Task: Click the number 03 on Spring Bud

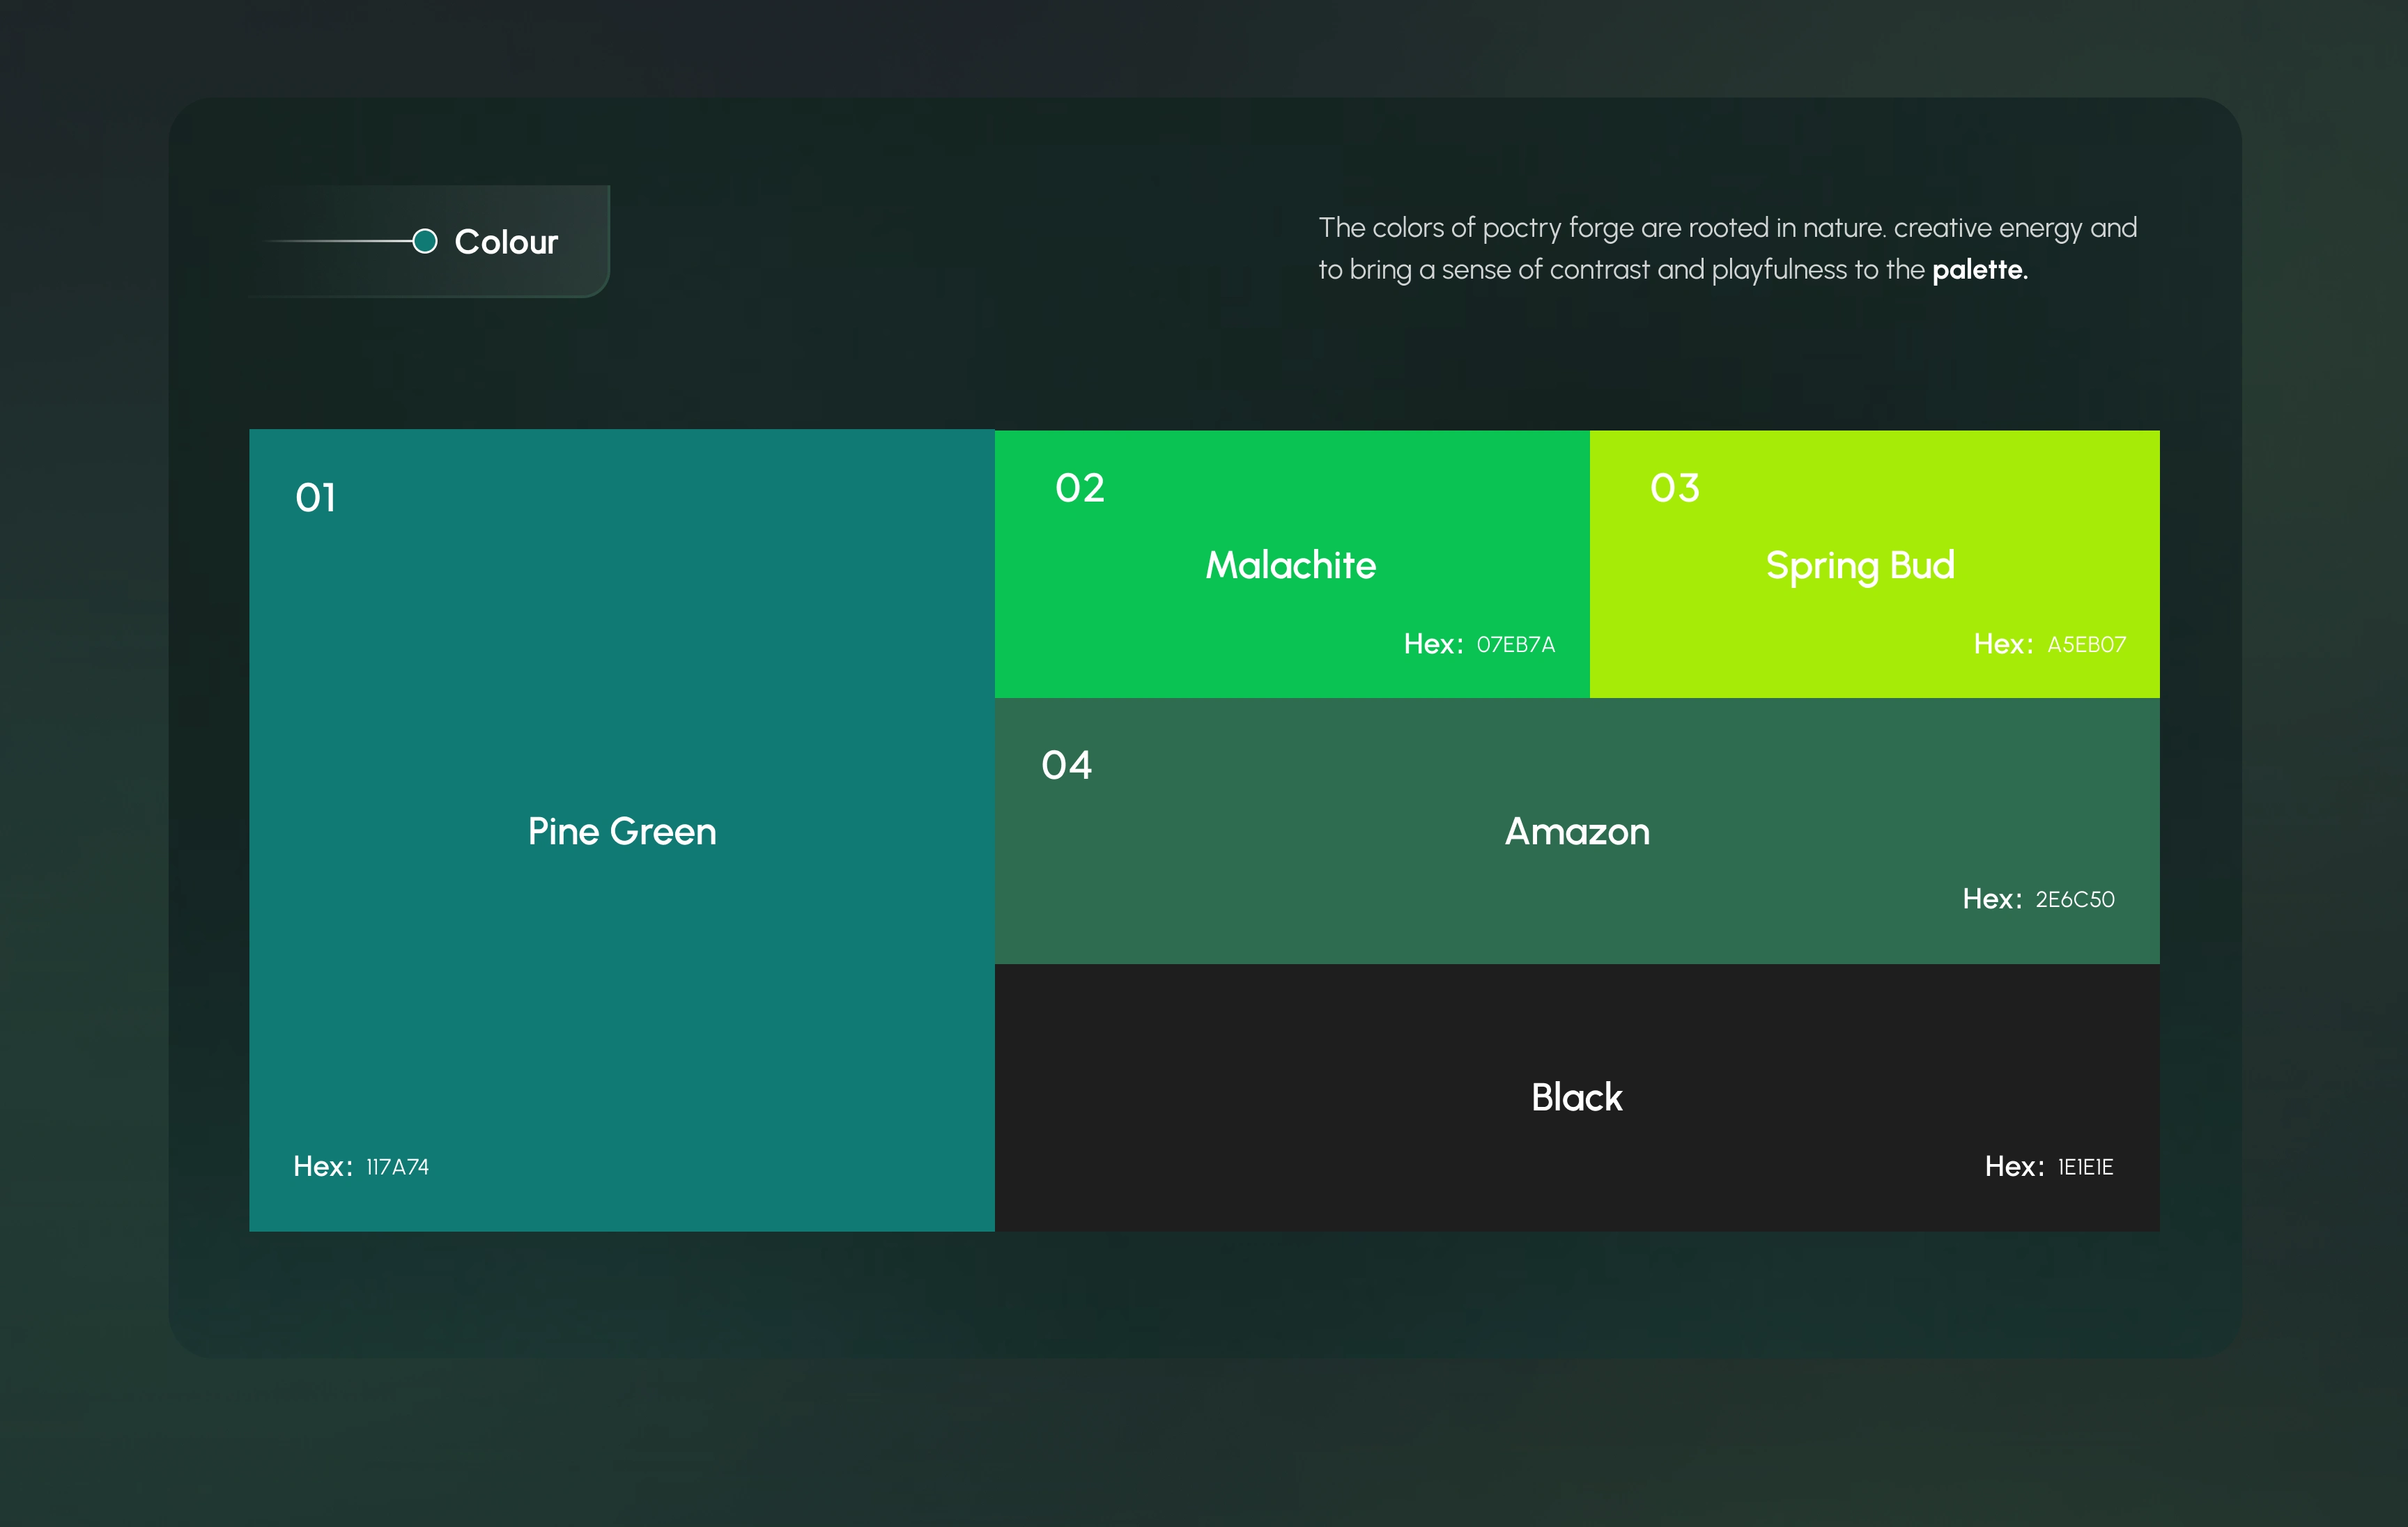Action: [x=1675, y=488]
